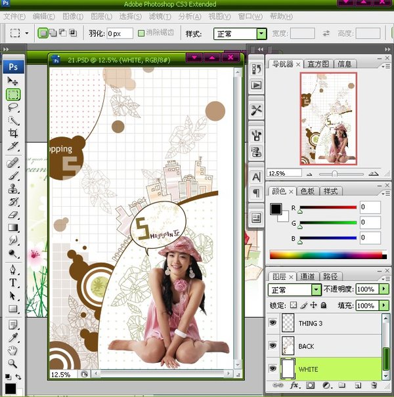
Task: Click the delete layer trash icon
Action: (x=374, y=386)
